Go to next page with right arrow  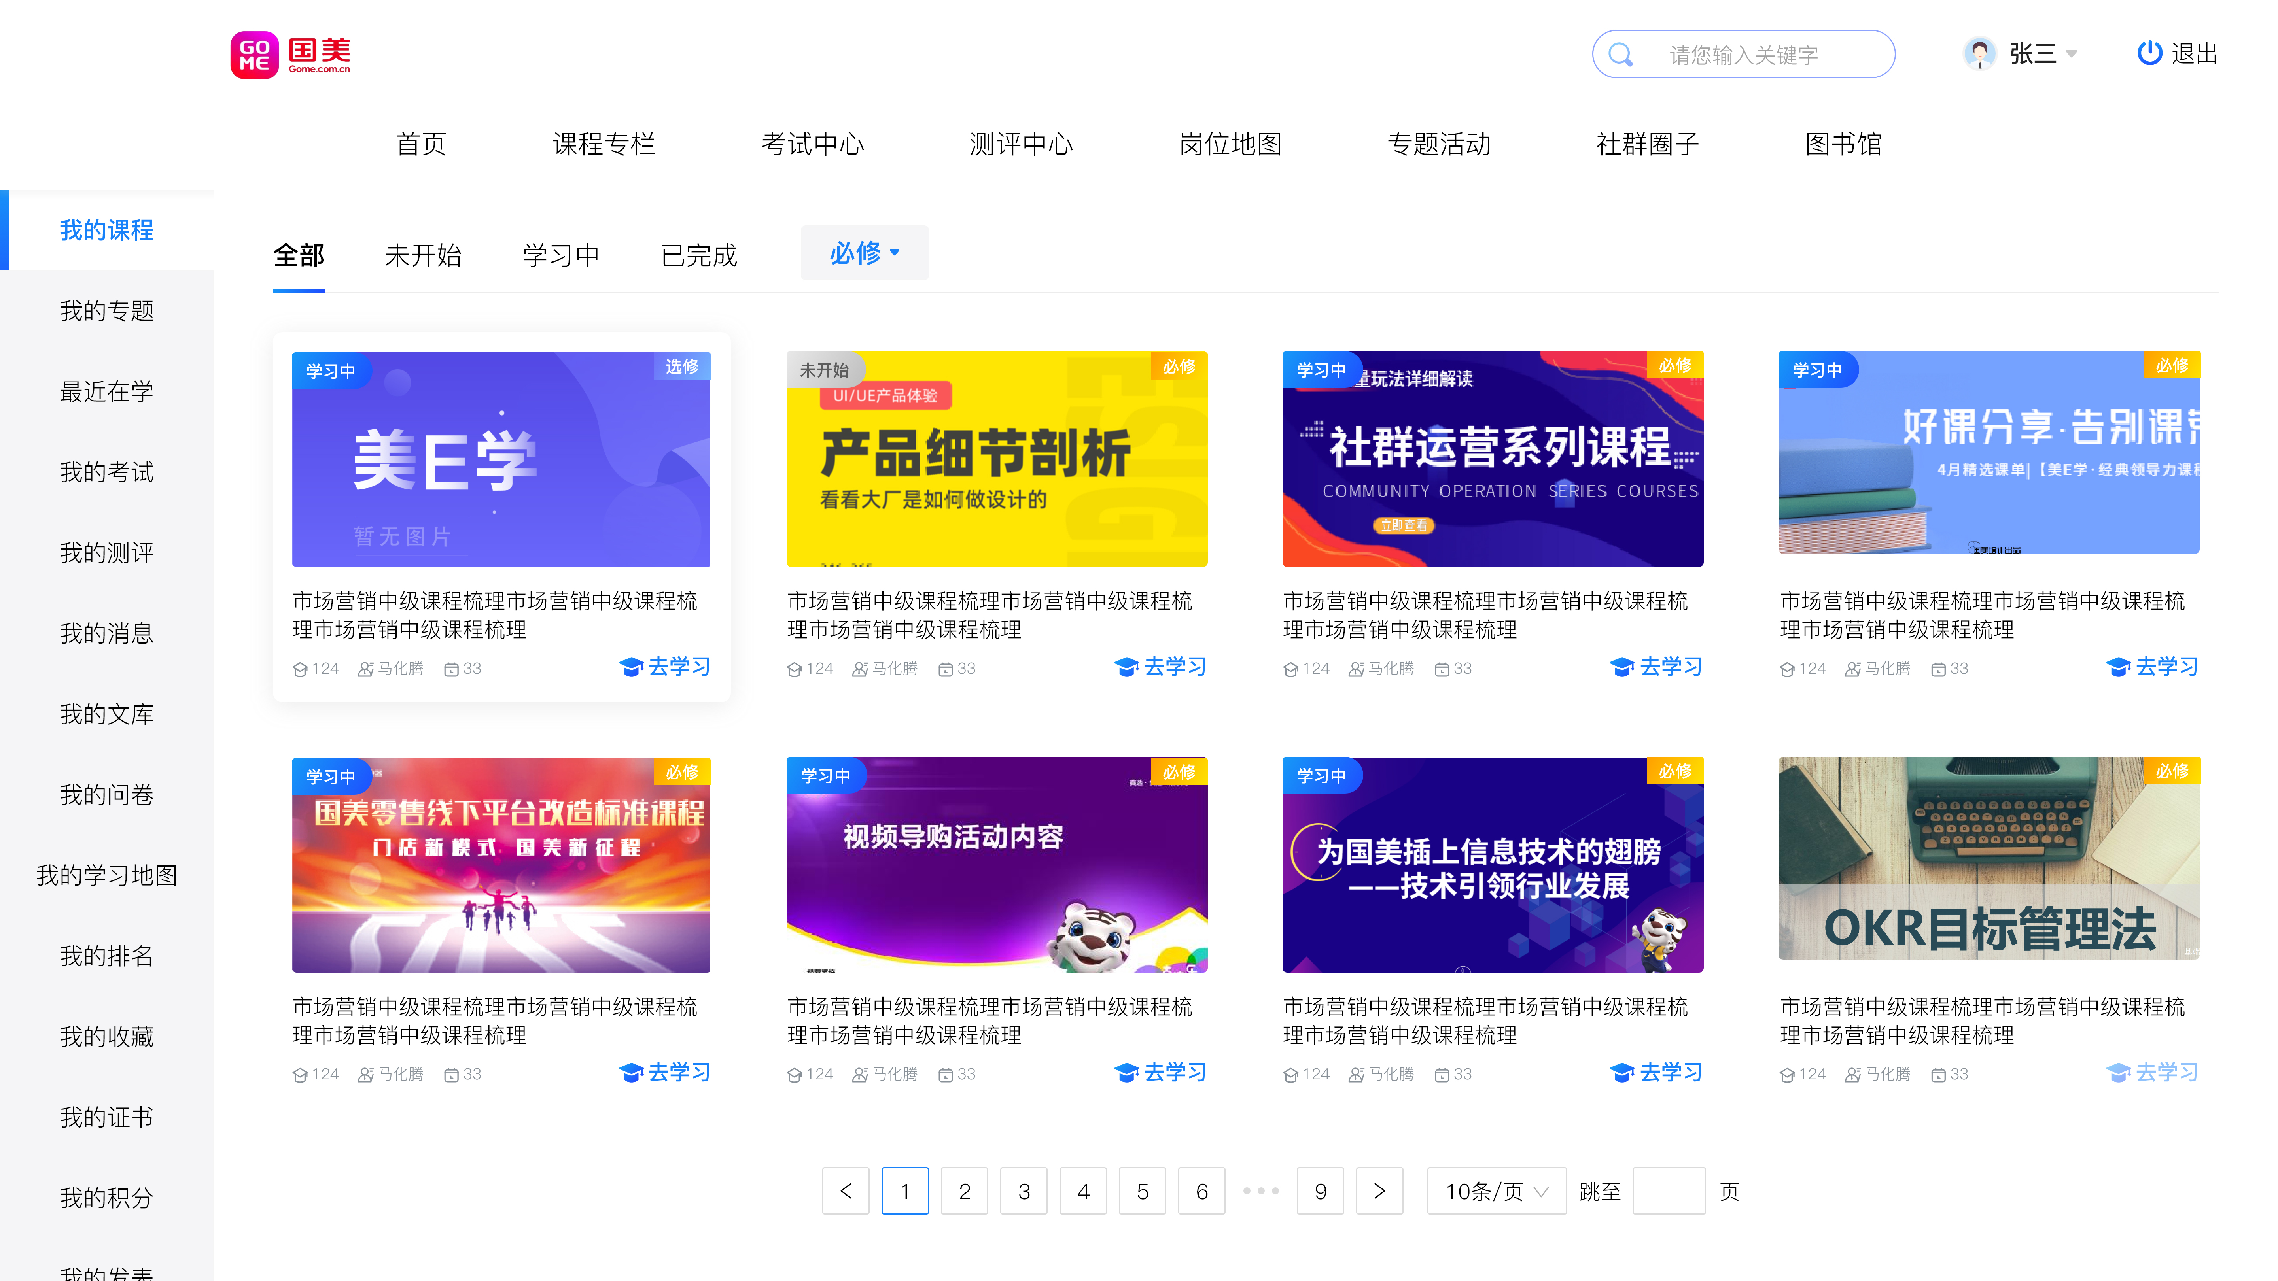pyautogui.click(x=1379, y=1191)
